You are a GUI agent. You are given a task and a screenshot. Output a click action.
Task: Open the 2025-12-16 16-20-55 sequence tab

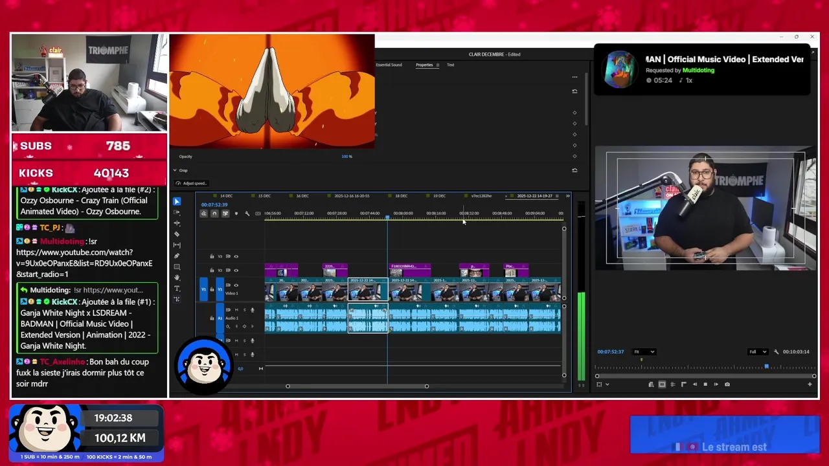point(352,195)
